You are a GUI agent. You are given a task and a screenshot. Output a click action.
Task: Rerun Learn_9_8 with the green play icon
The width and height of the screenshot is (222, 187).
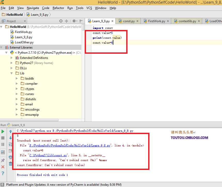pos(3,132)
